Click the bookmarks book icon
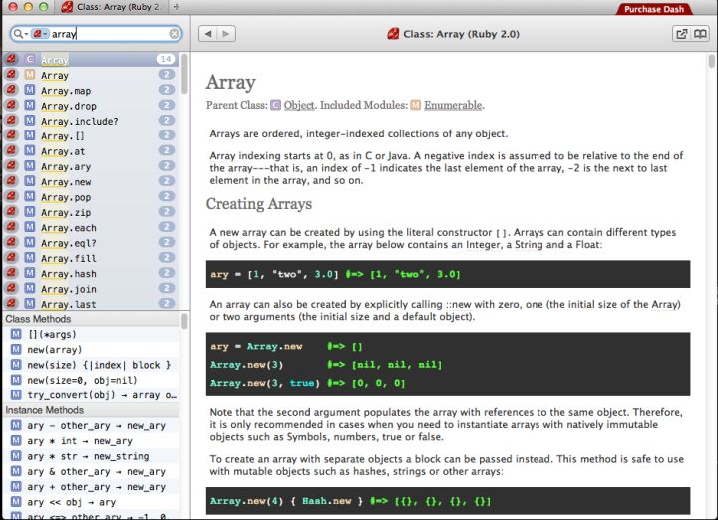 (x=701, y=34)
